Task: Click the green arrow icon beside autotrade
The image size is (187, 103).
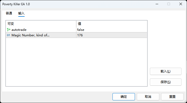Action: tap(9, 30)
